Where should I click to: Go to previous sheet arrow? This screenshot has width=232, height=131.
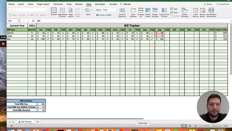point(10,122)
